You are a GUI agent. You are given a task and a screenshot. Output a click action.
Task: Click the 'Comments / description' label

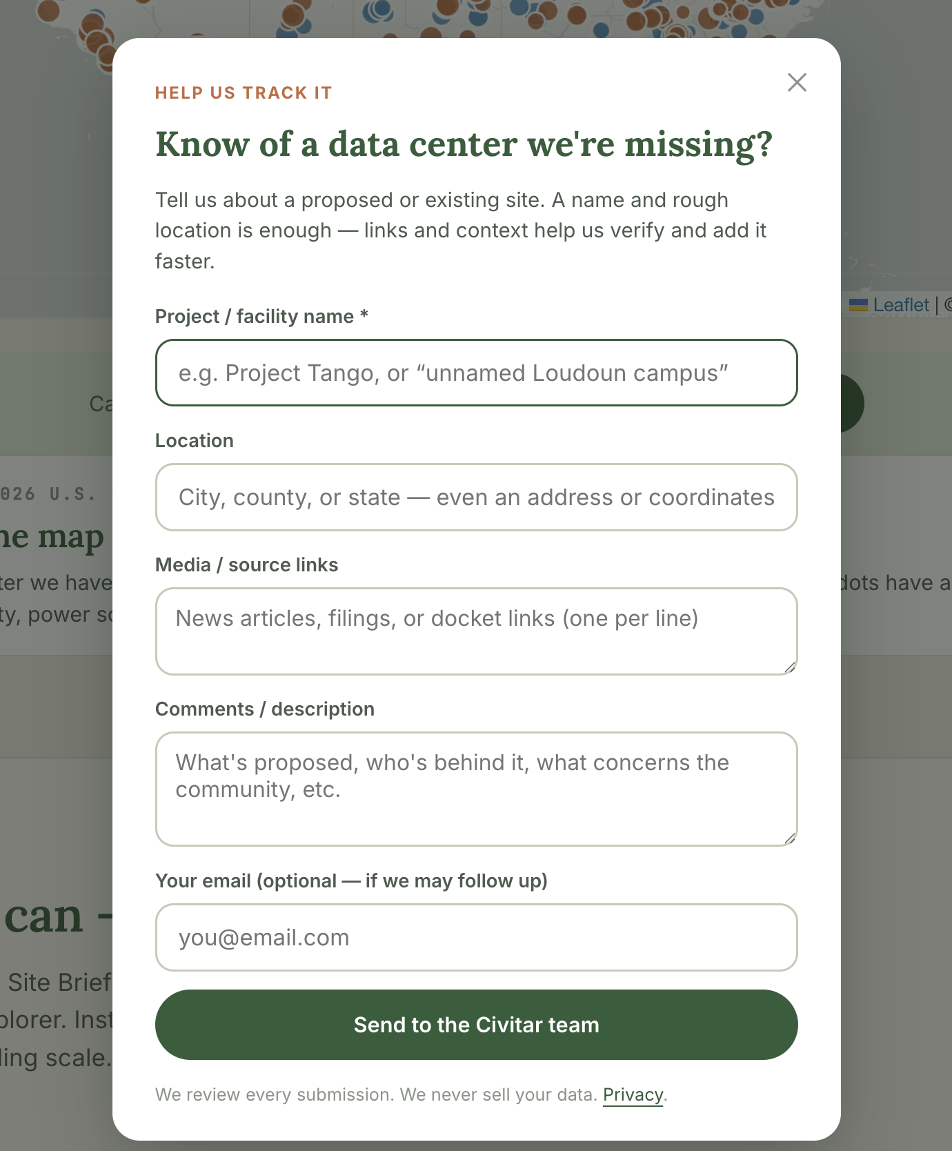pos(265,709)
